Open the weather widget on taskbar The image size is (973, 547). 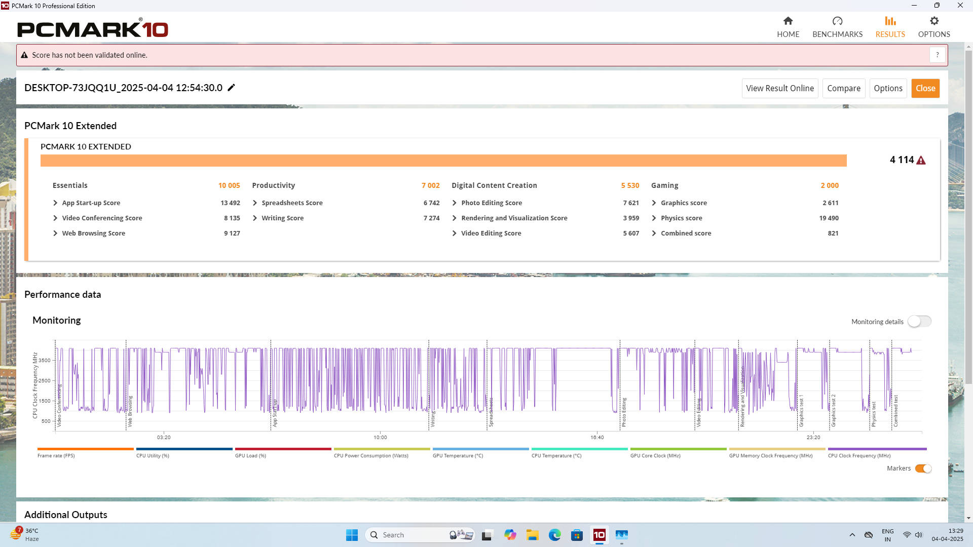[x=24, y=535]
